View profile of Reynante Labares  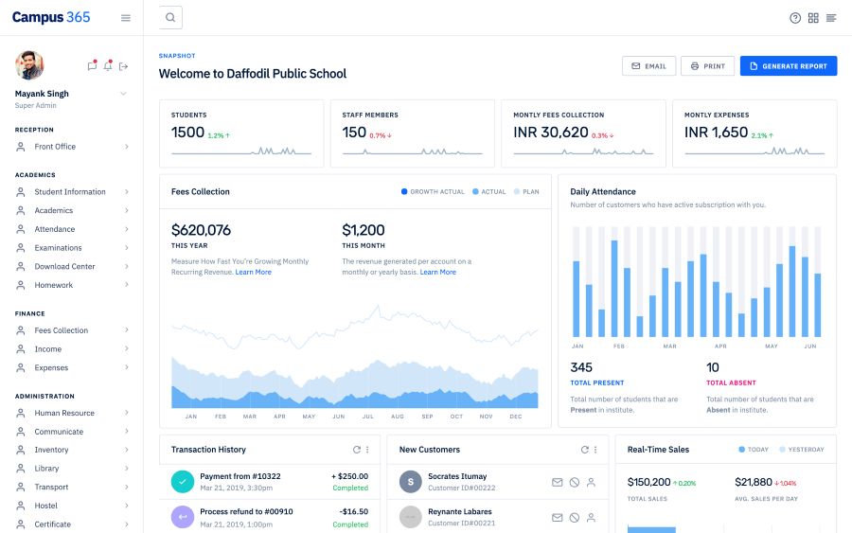pyautogui.click(x=591, y=518)
